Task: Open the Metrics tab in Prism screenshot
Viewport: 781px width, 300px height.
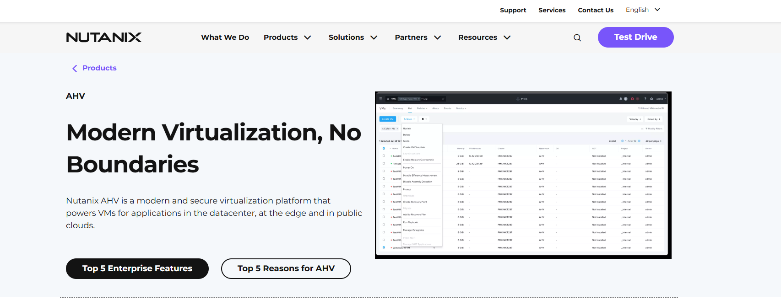Action: pos(461,108)
